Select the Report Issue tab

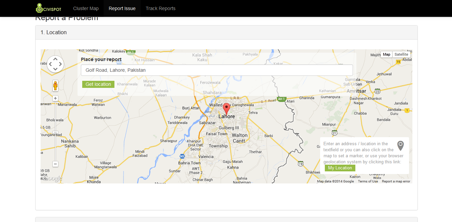tap(122, 8)
